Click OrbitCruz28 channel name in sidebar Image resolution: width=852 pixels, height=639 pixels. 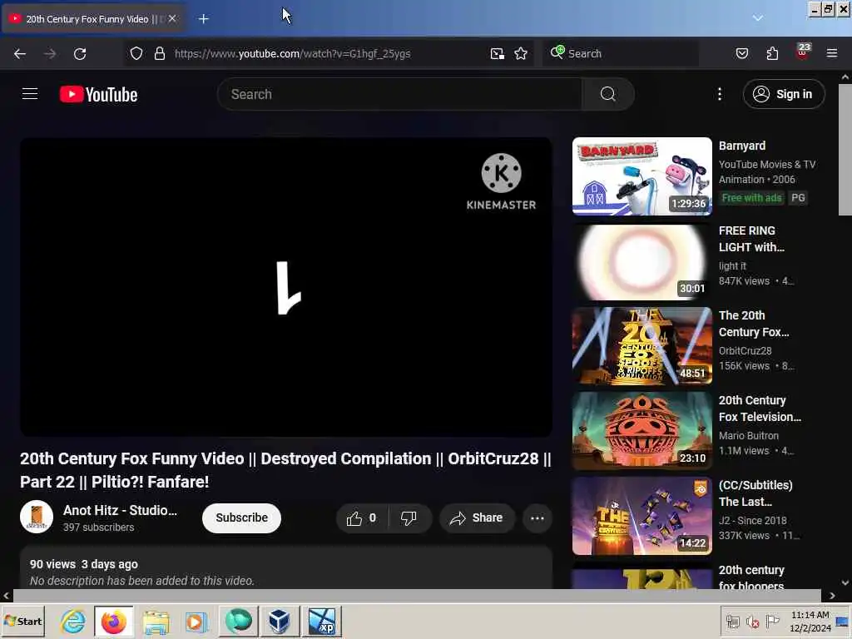(x=745, y=351)
